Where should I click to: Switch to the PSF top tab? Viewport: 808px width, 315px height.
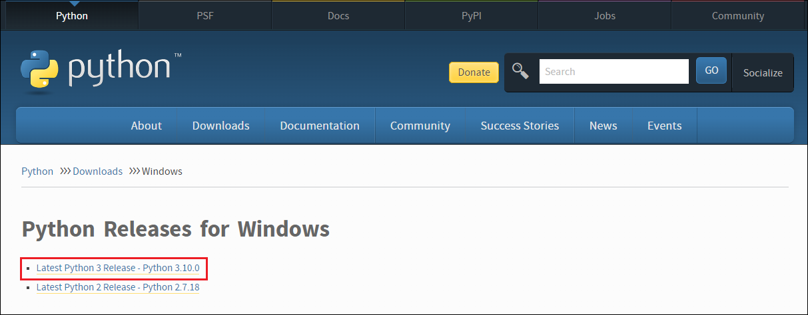coord(205,16)
